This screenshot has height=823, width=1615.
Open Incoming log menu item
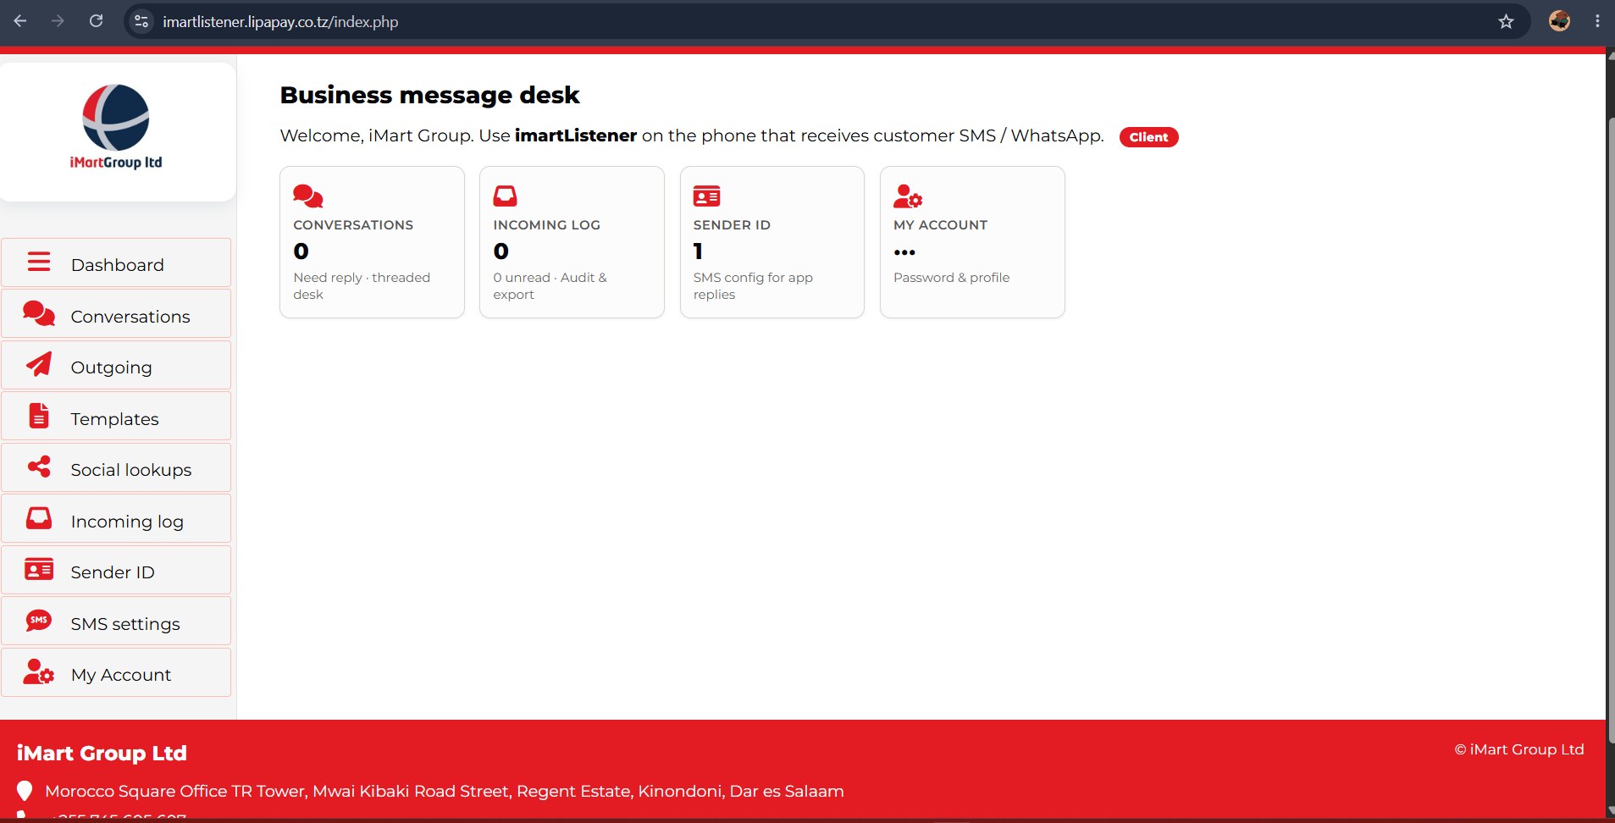(116, 518)
